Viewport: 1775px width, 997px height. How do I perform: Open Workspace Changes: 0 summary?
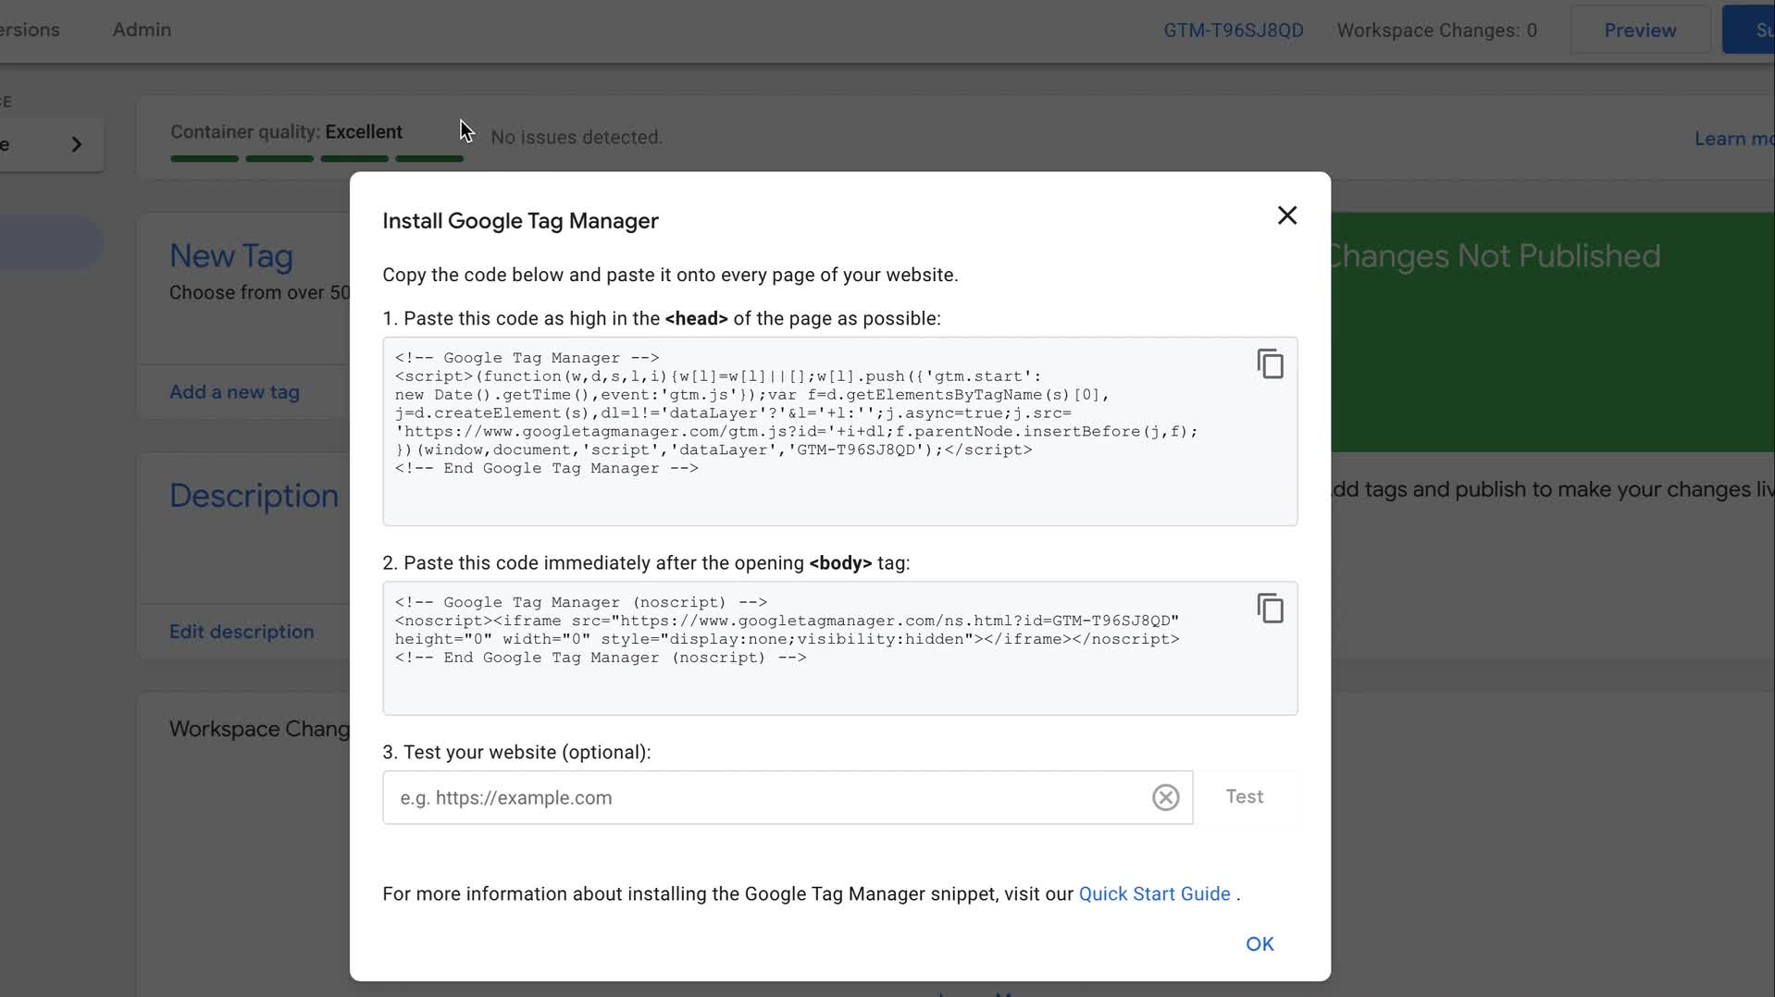(x=1436, y=31)
